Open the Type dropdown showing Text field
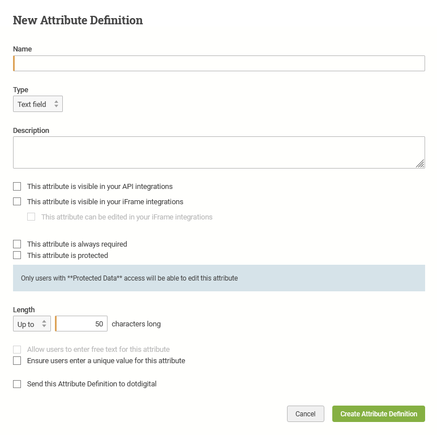 click(x=37, y=104)
